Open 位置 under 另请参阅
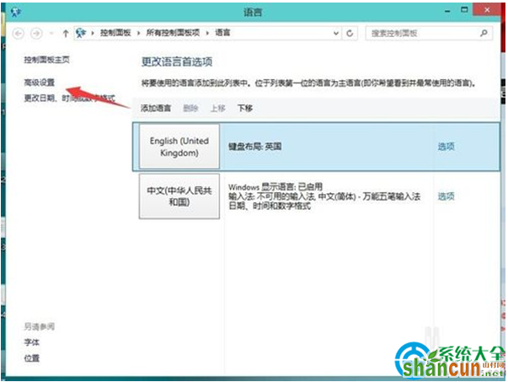This screenshot has width=508, height=382. point(32,358)
